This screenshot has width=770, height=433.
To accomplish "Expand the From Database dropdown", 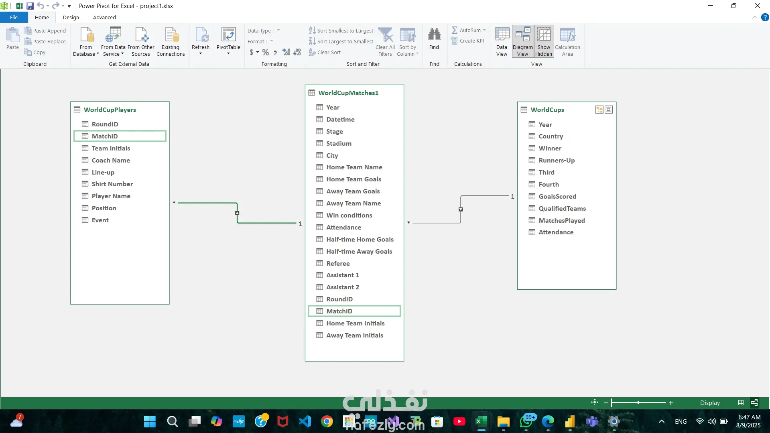I will pos(98,54).
